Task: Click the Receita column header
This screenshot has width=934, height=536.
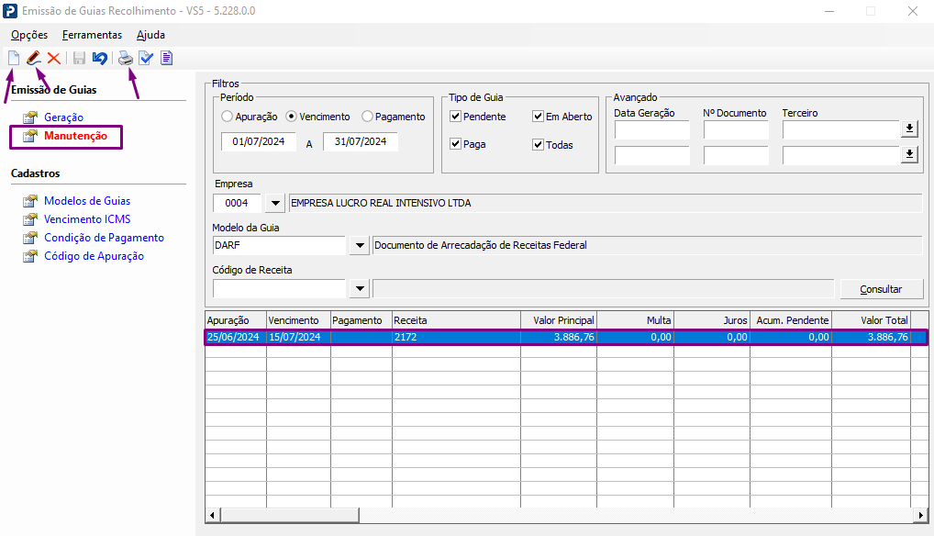Action: tap(456, 320)
